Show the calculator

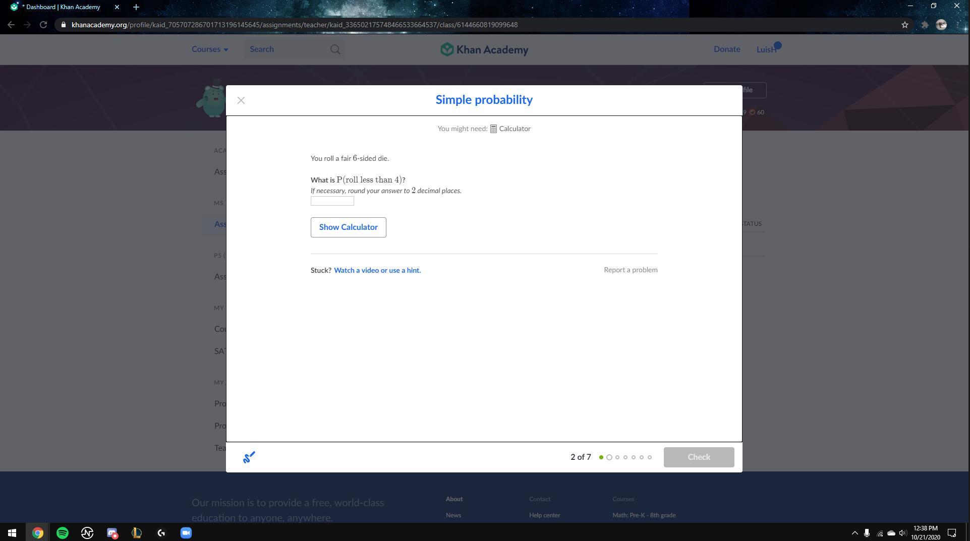tap(349, 227)
